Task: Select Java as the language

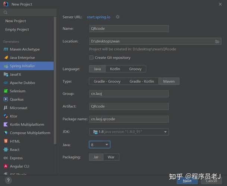Action: (x=97, y=69)
